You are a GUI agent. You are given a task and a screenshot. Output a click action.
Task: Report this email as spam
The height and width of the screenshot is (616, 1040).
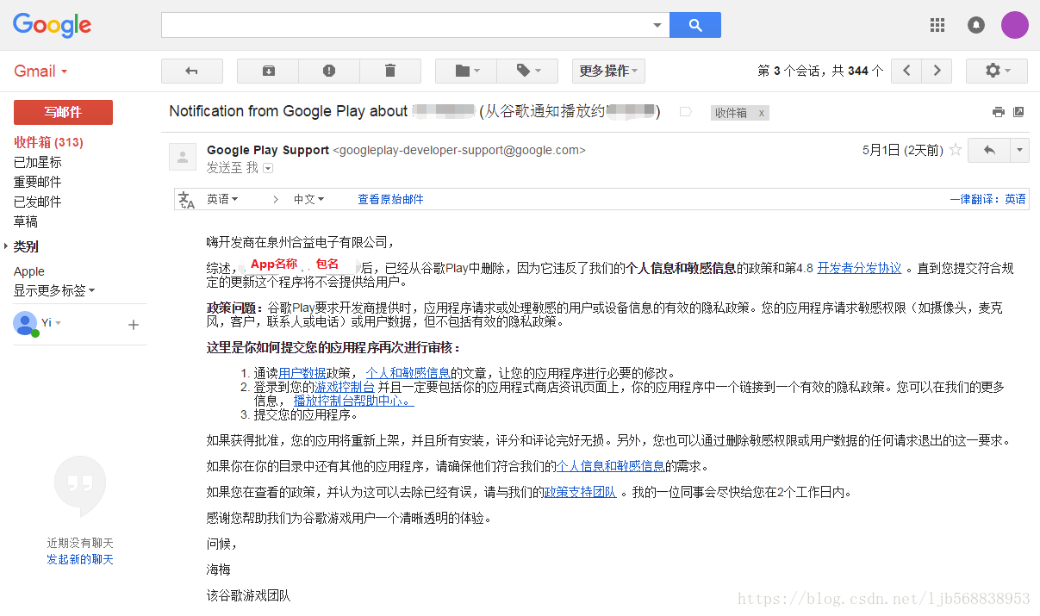pyautogui.click(x=329, y=71)
